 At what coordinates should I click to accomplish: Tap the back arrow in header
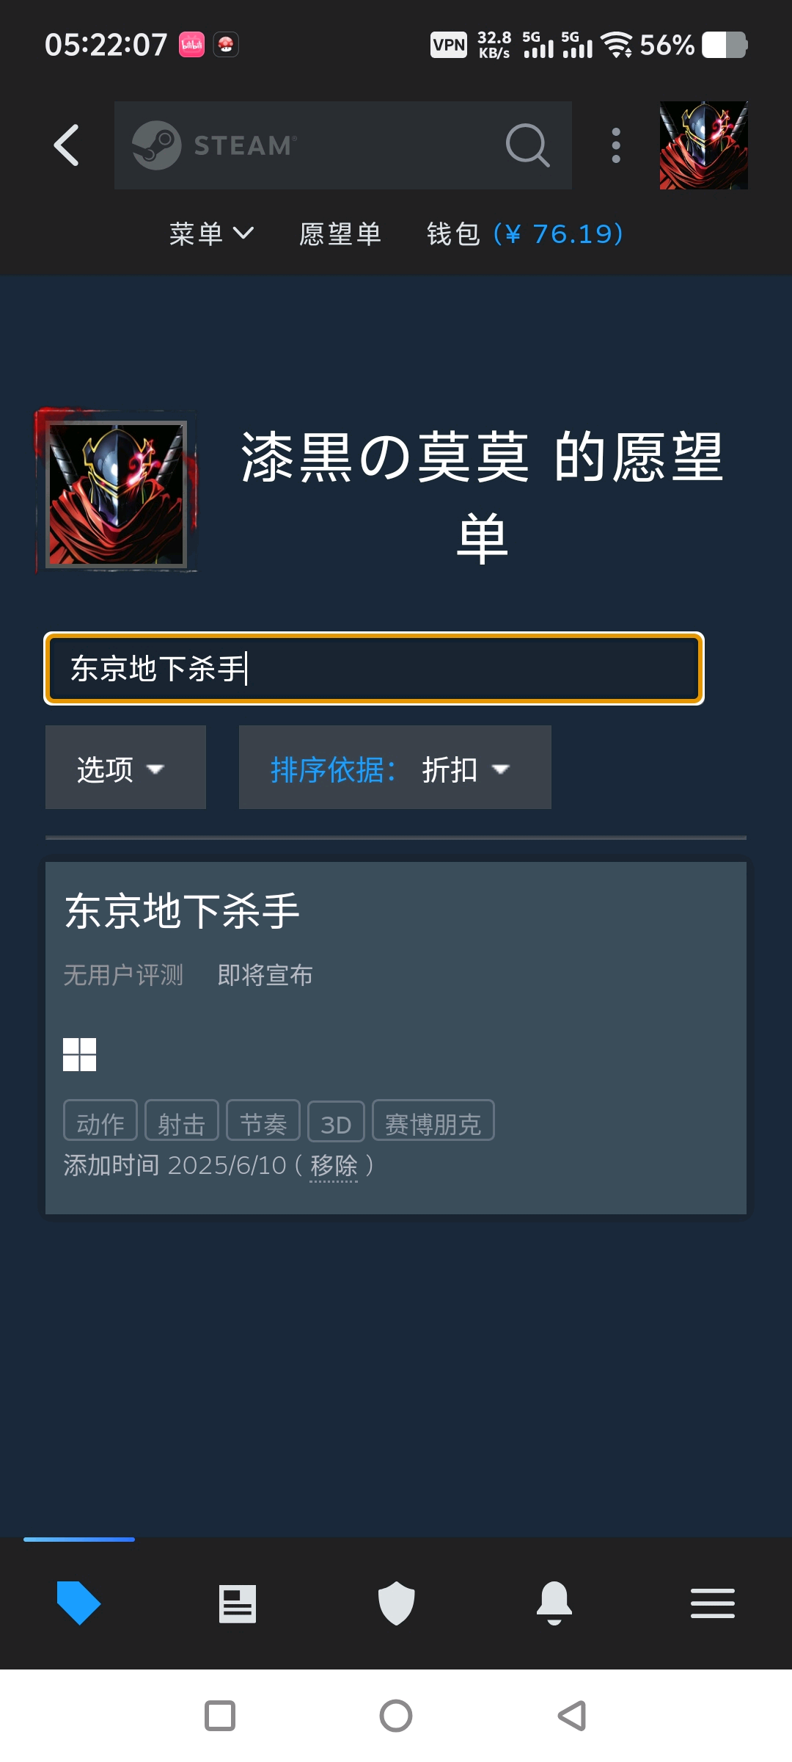tap(66, 145)
